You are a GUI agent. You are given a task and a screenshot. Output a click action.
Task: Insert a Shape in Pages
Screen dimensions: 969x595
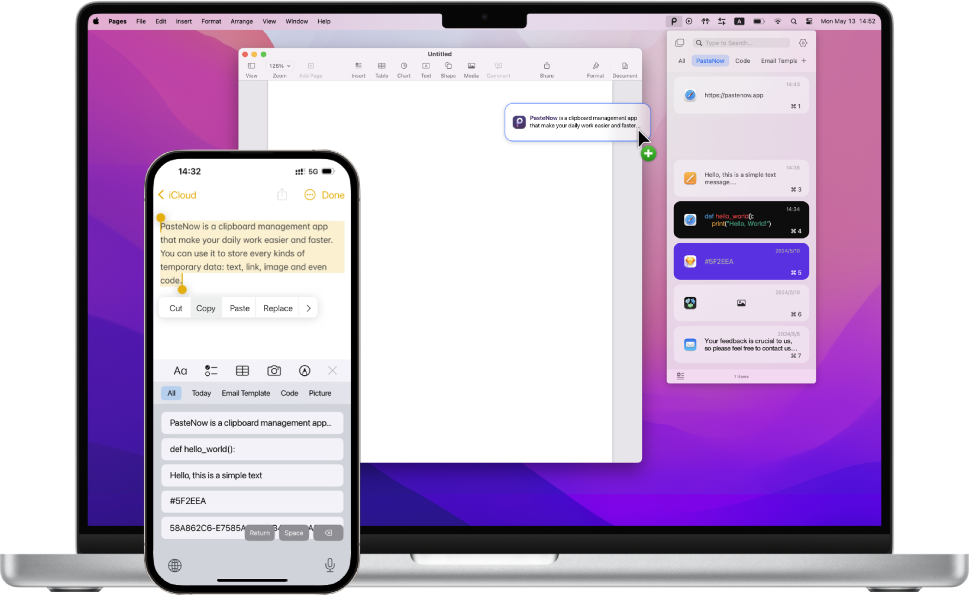coord(448,69)
